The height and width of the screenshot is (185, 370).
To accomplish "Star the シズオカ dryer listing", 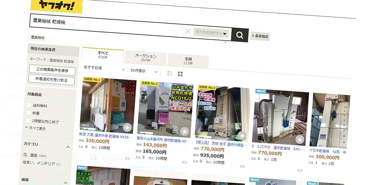I will point(300,139).
